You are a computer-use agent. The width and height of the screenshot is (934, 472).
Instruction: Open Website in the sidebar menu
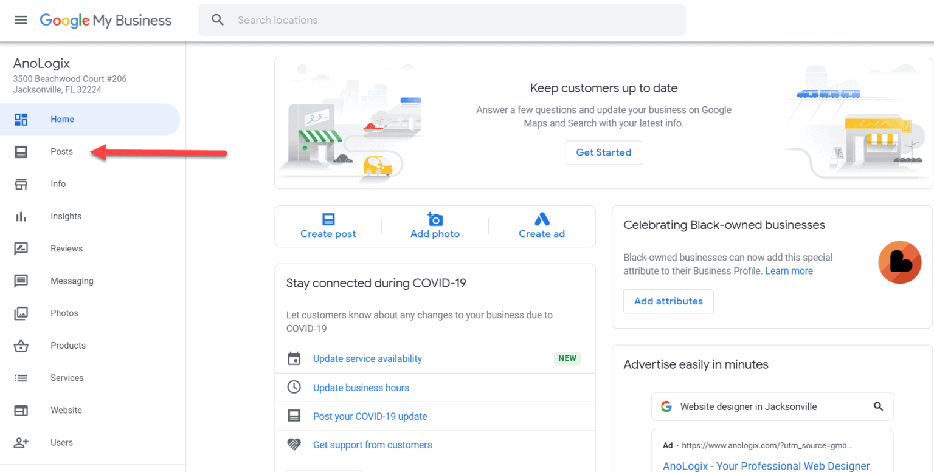(66, 410)
